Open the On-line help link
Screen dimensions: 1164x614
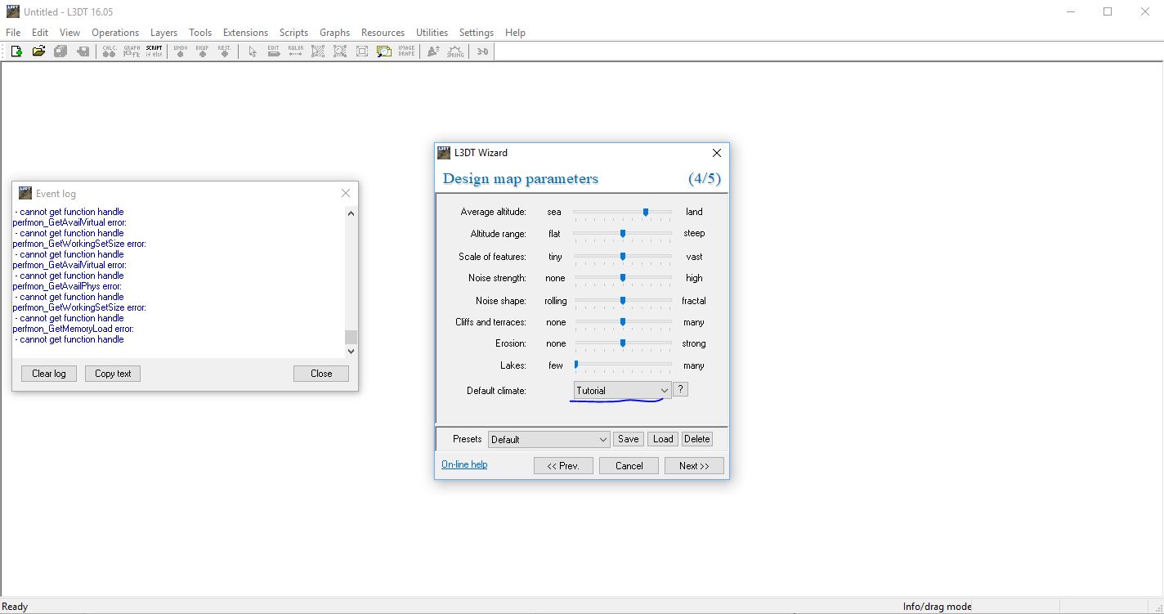click(464, 464)
